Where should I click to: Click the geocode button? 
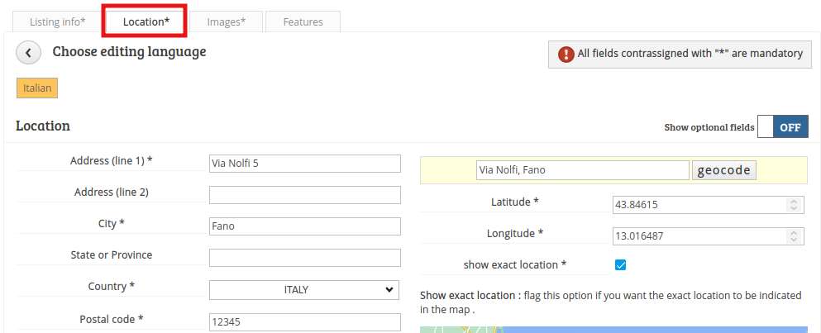point(724,170)
